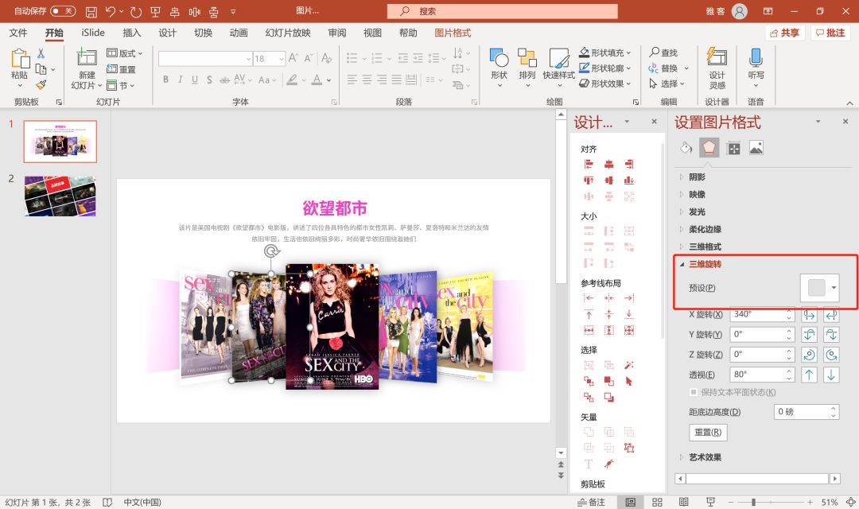Click X rotation rotate-left icon

[809, 314]
